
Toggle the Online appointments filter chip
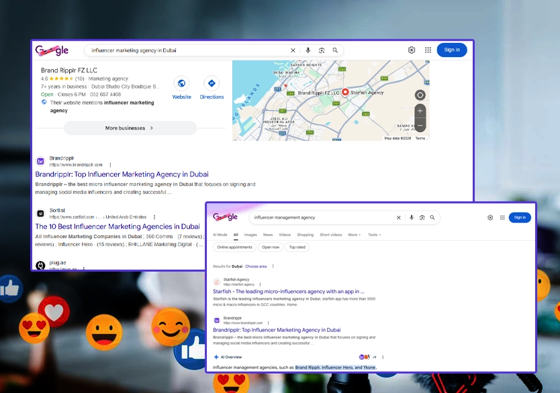(234, 247)
